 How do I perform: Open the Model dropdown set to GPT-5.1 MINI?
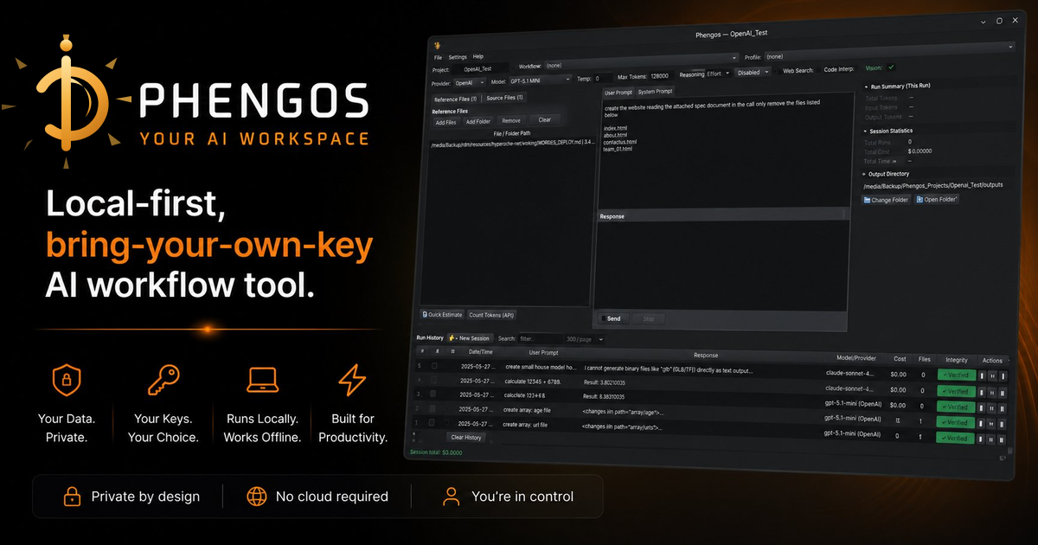[540, 80]
